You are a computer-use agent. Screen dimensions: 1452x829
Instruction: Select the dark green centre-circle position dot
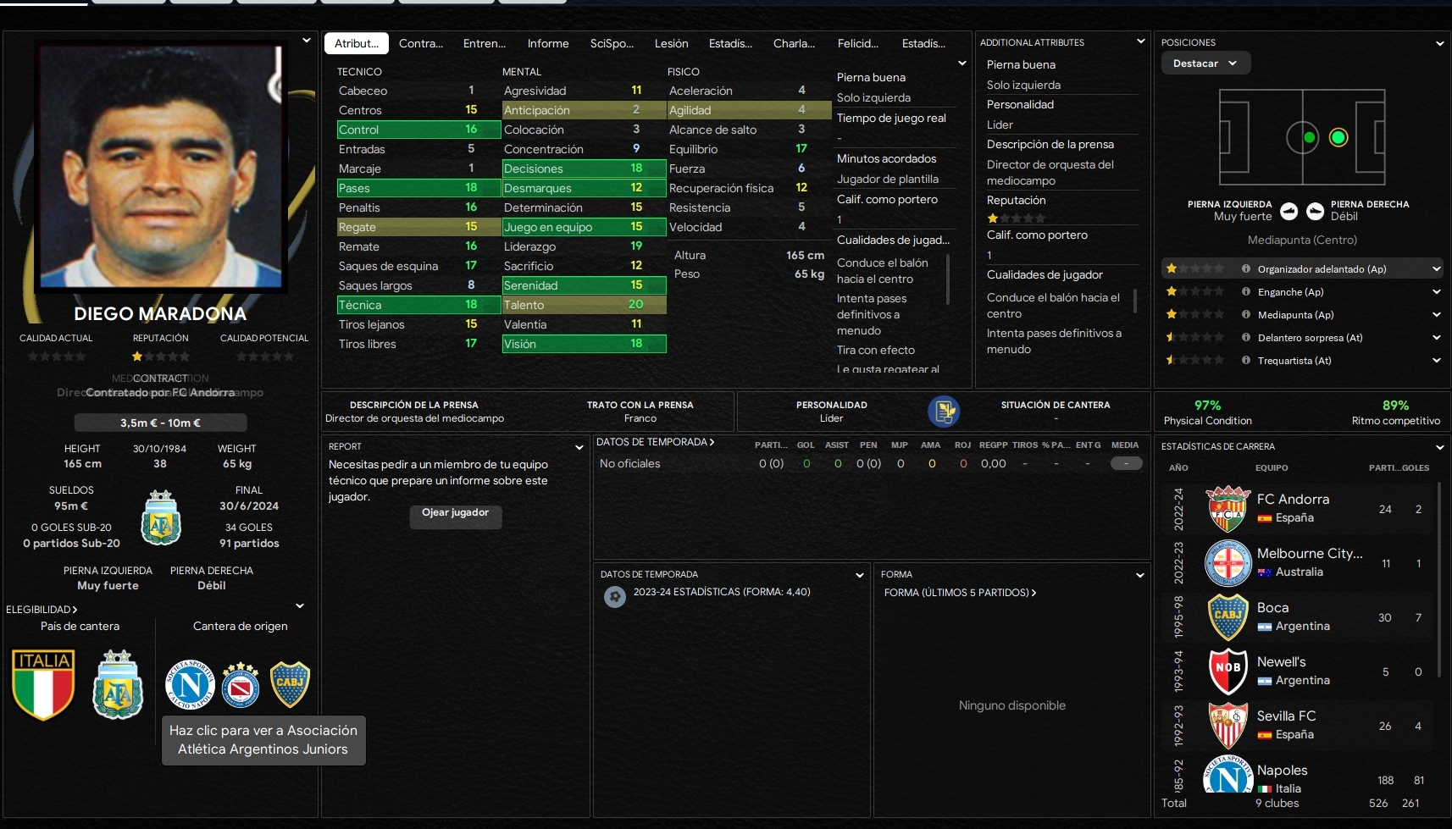pos(1309,137)
